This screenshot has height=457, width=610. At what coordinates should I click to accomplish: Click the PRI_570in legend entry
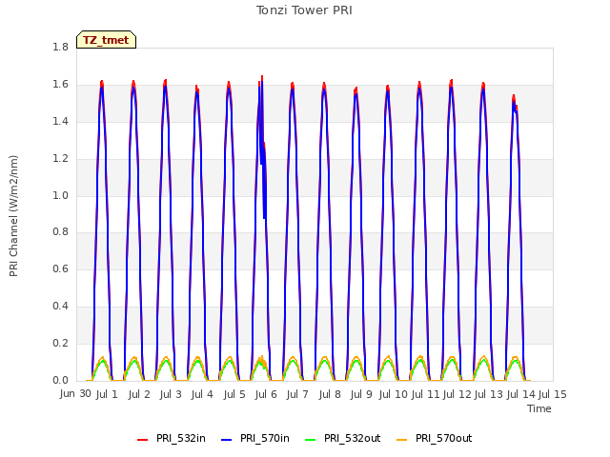(255, 438)
